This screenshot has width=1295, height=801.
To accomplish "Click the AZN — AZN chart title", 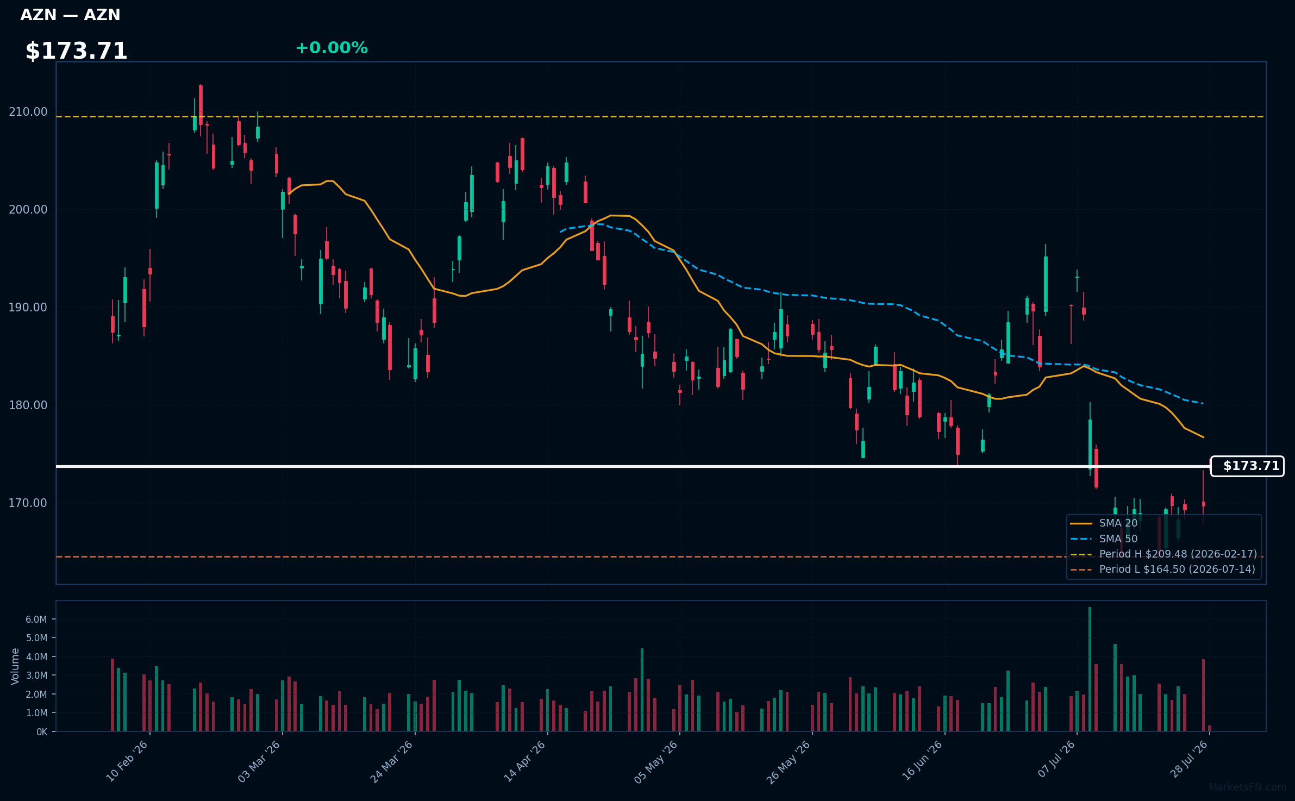I will (70, 15).
